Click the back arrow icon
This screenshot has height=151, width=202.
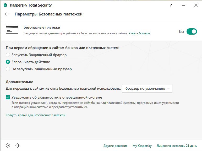tap(7, 14)
